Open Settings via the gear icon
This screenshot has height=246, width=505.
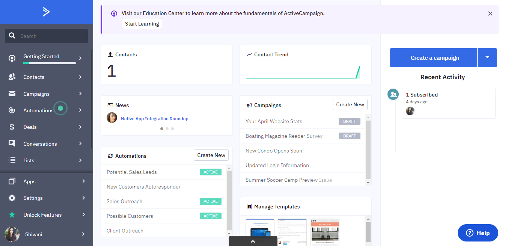click(x=12, y=198)
